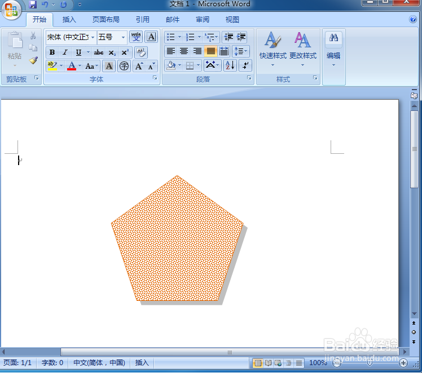Open the 页面布局 tab
Viewport: 422px width, 373px height.
[105, 20]
